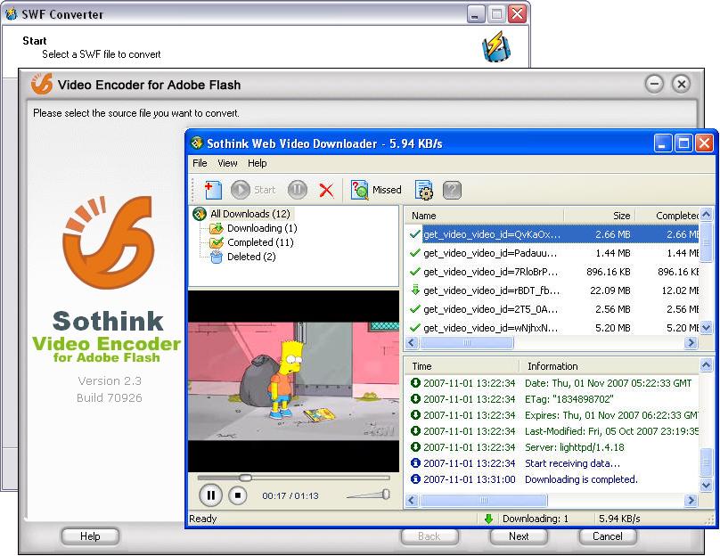The width and height of the screenshot is (720, 556).
Task: Click the SWF Converter title bar icon
Action: click(12, 13)
